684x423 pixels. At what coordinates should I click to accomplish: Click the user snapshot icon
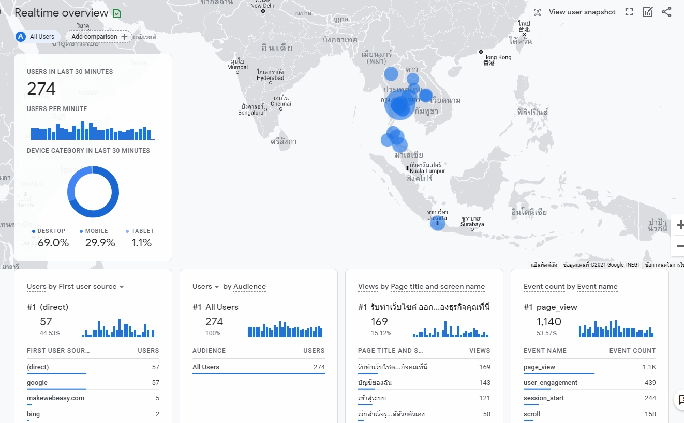pos(538,12)
